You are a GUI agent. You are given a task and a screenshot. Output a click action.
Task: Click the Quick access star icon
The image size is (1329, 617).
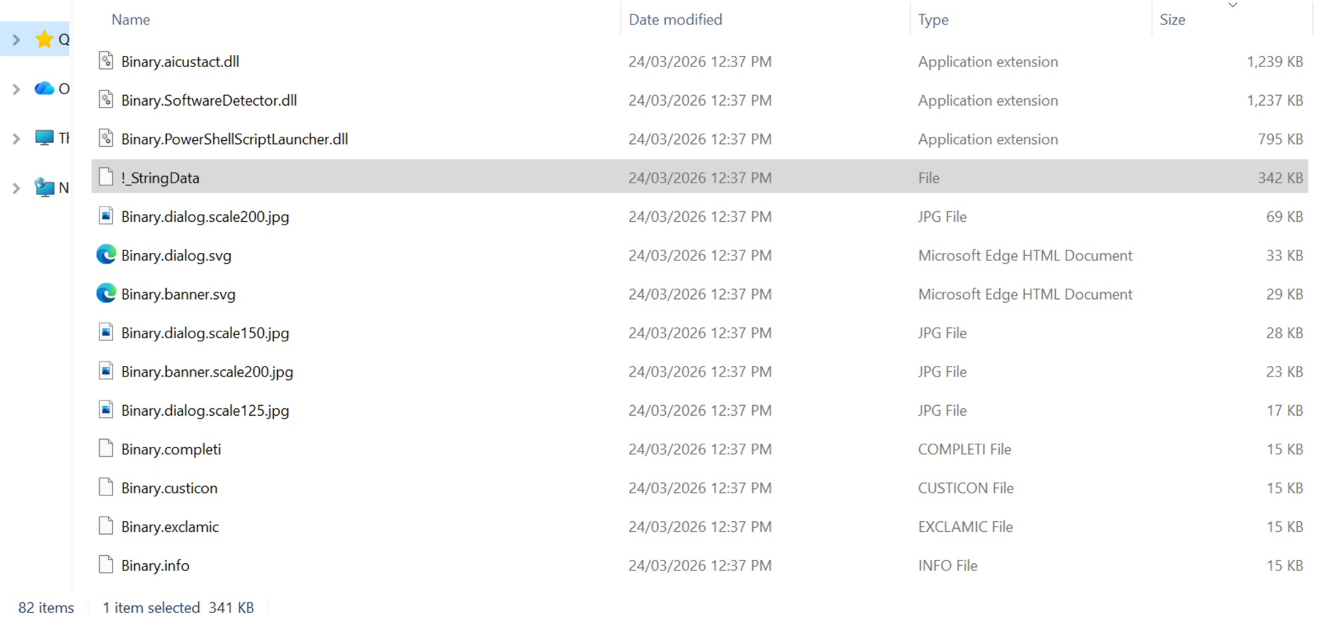tap(44, 39)
